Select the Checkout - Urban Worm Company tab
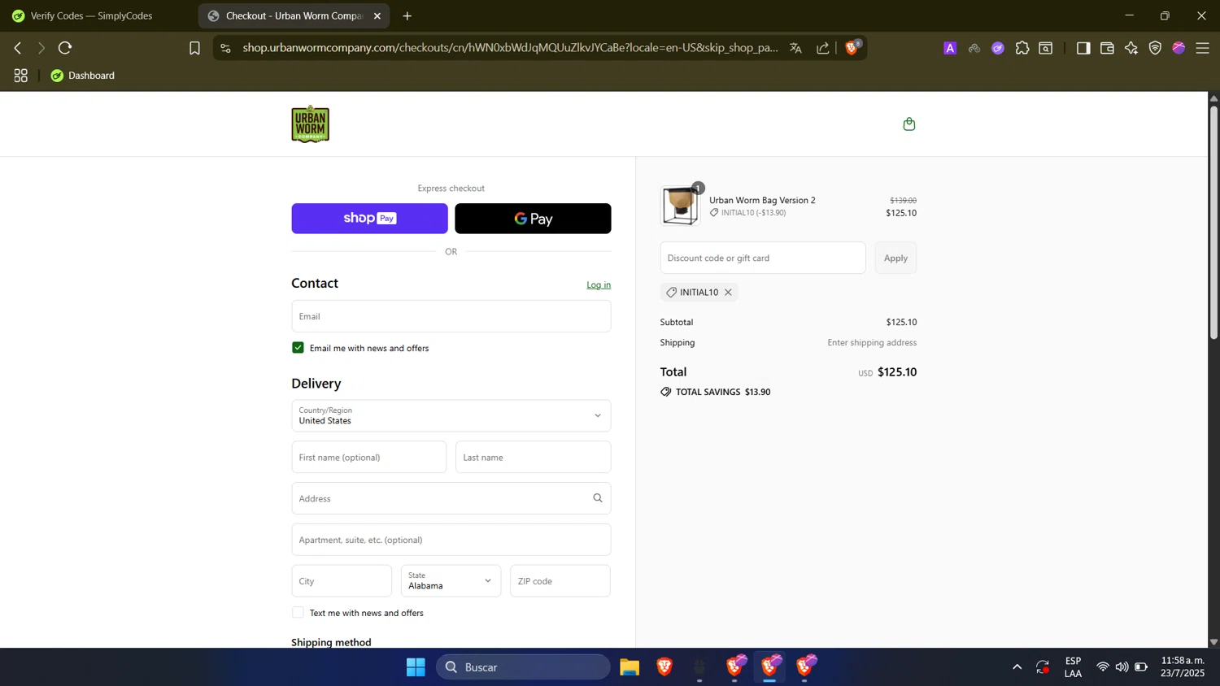The image size is (1220, 686). point(294,16)
